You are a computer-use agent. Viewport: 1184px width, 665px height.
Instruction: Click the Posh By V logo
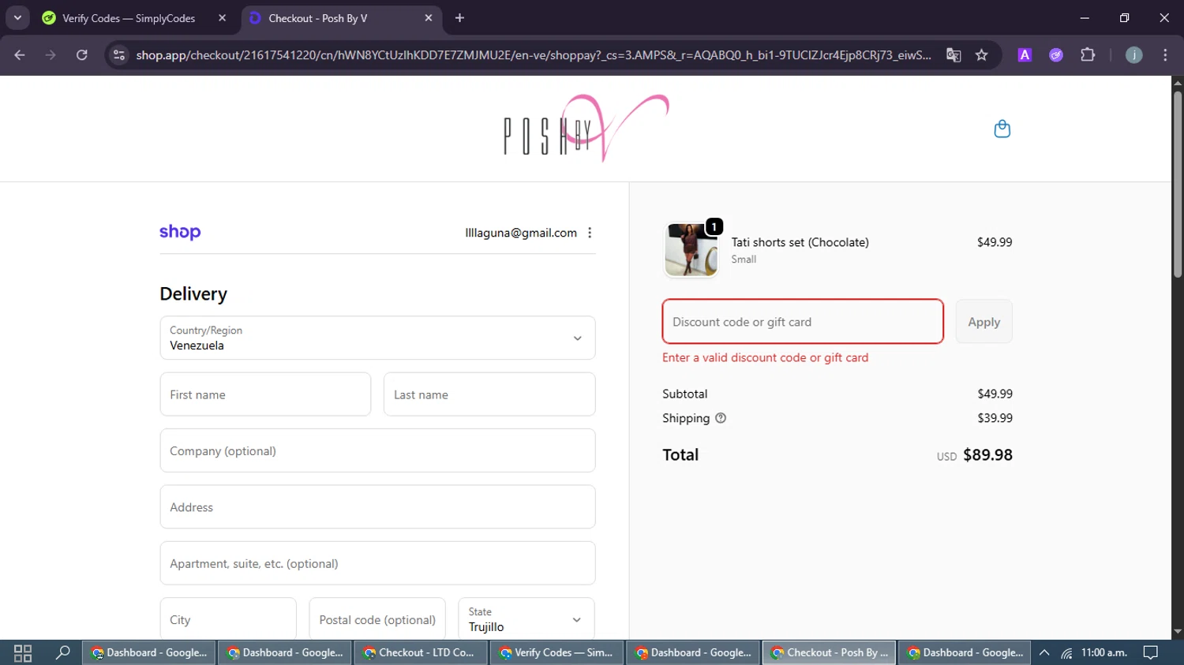click(x=586, y=129)
